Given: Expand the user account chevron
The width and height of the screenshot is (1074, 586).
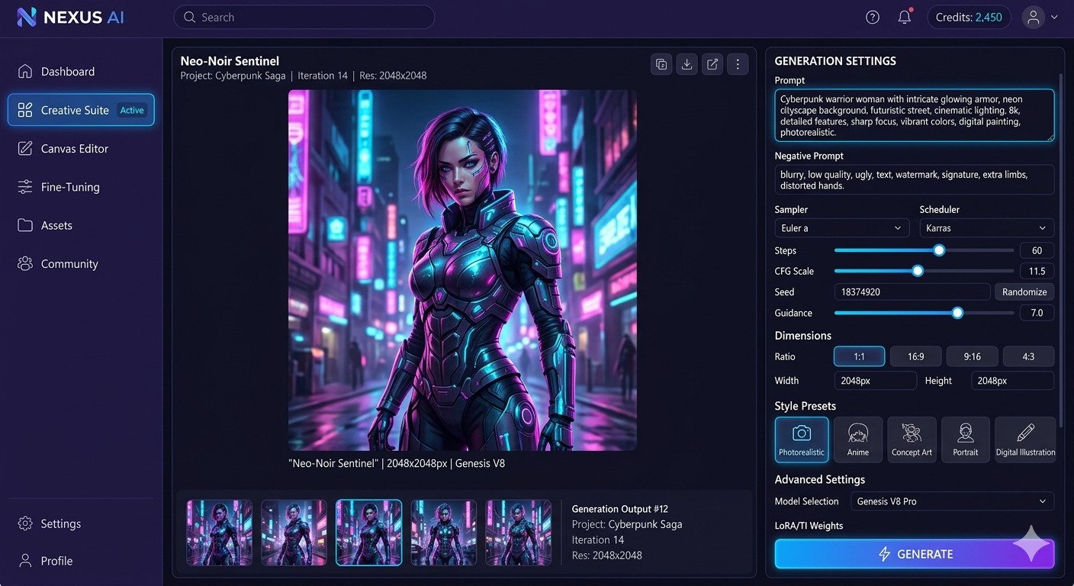Looking at the screenshot, I should (x=1054, y=17).
